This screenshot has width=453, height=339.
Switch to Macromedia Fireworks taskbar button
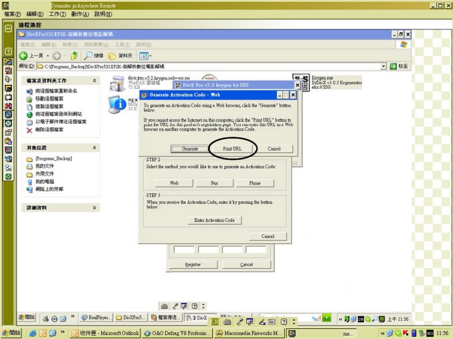coord(250,333)
